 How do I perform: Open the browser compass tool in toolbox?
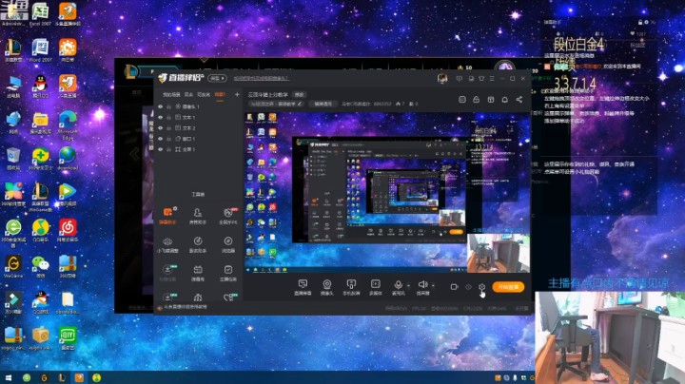[228, 245]
